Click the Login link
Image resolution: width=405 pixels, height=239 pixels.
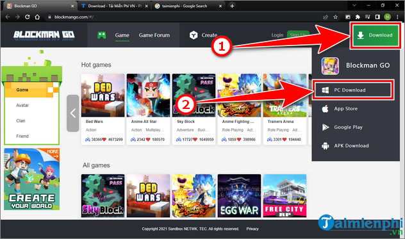tap(277, 35)
